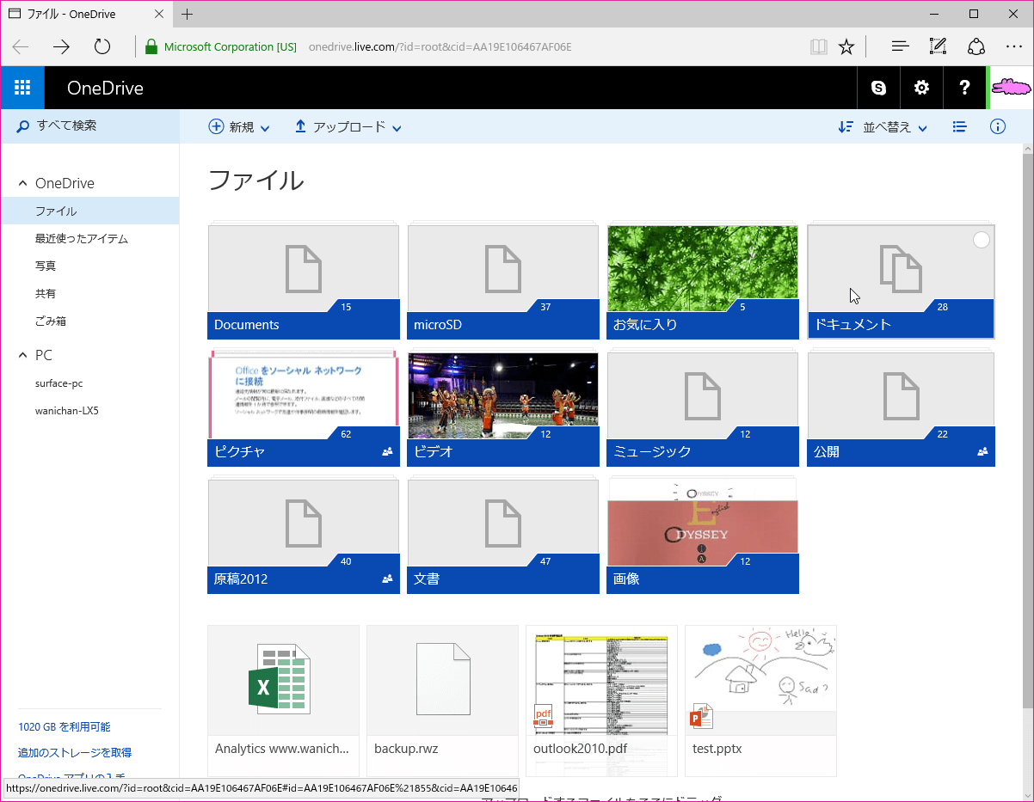Screen dimensions: 1034x802
Task: Click the browser forward arrow
Action: coord(61,46)
